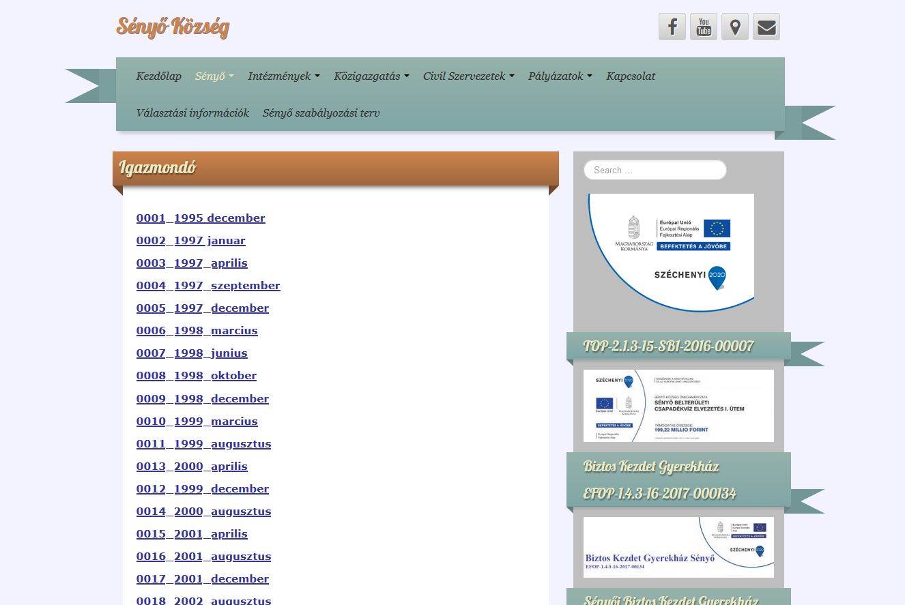Screen dimensions: 905x605
Task: Open the 0012_1999_december issue link
Action: click(203, 489)
